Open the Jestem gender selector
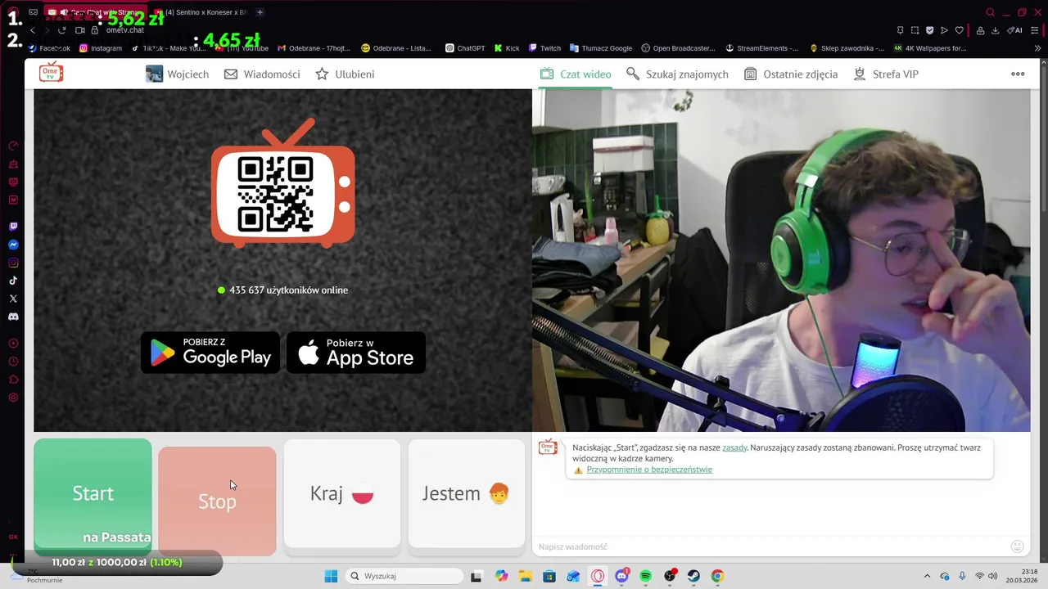1048x589 pixels. (x=466, y=493)
